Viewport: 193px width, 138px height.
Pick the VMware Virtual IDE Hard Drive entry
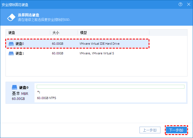pos(99,44)
